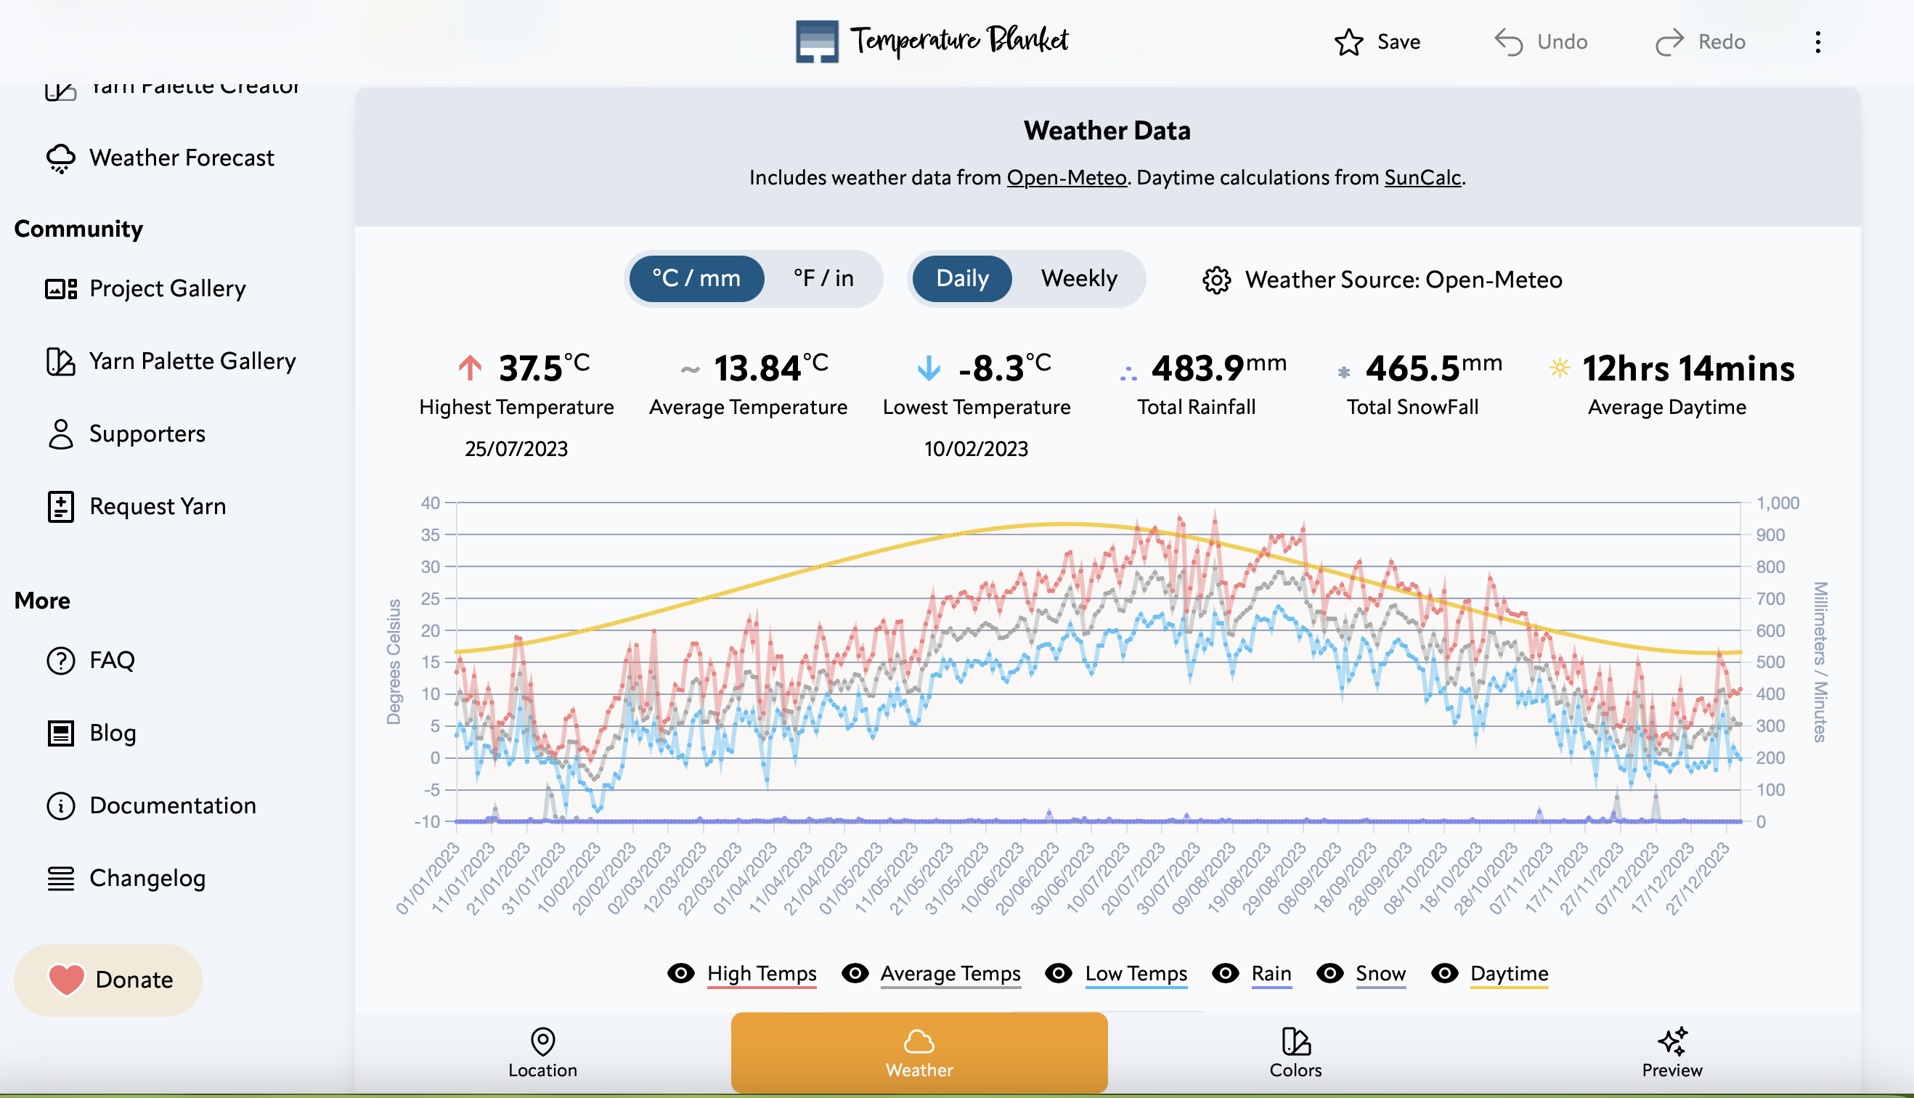Click the Undo arrow icon
The width and height of the screenshot is (1914, 1098).
(x=1508, y=42)
